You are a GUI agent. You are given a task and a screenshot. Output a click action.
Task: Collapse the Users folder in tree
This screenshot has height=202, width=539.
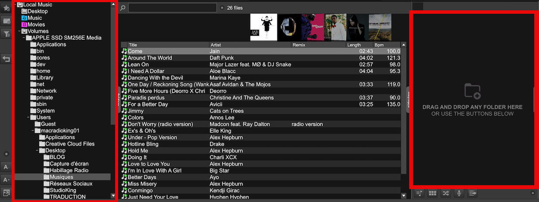28,117
